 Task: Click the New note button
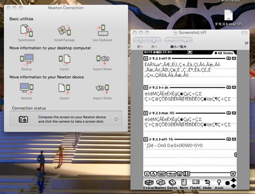(171, 174)
